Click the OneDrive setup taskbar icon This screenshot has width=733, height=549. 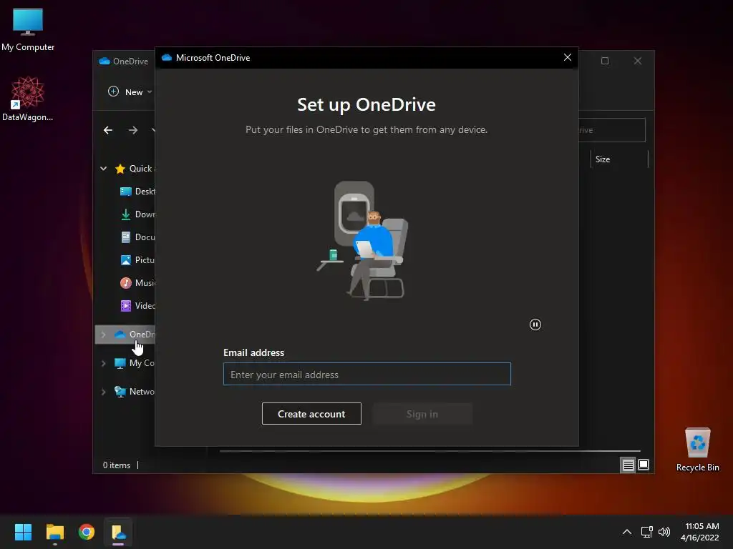tap(118, 532)
